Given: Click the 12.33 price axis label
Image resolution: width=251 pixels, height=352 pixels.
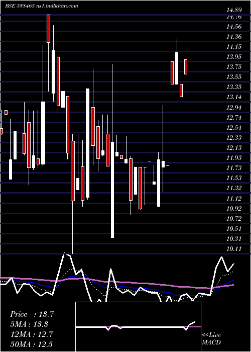Looking at the screenshot, I should click(234, 137).
